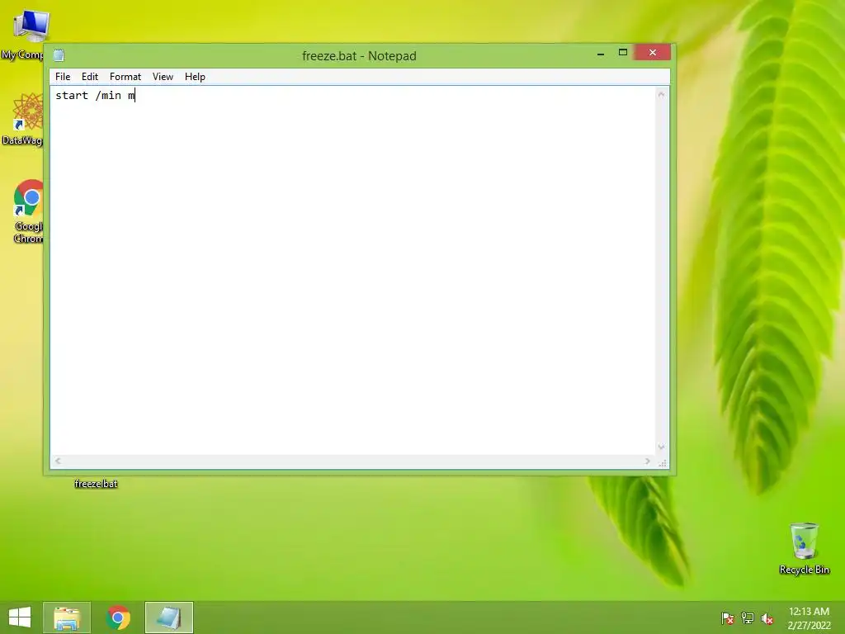Screen dimensions: 845x634
Task: Click the horizontal scrollbar left arrow
Action: point(58,461)
